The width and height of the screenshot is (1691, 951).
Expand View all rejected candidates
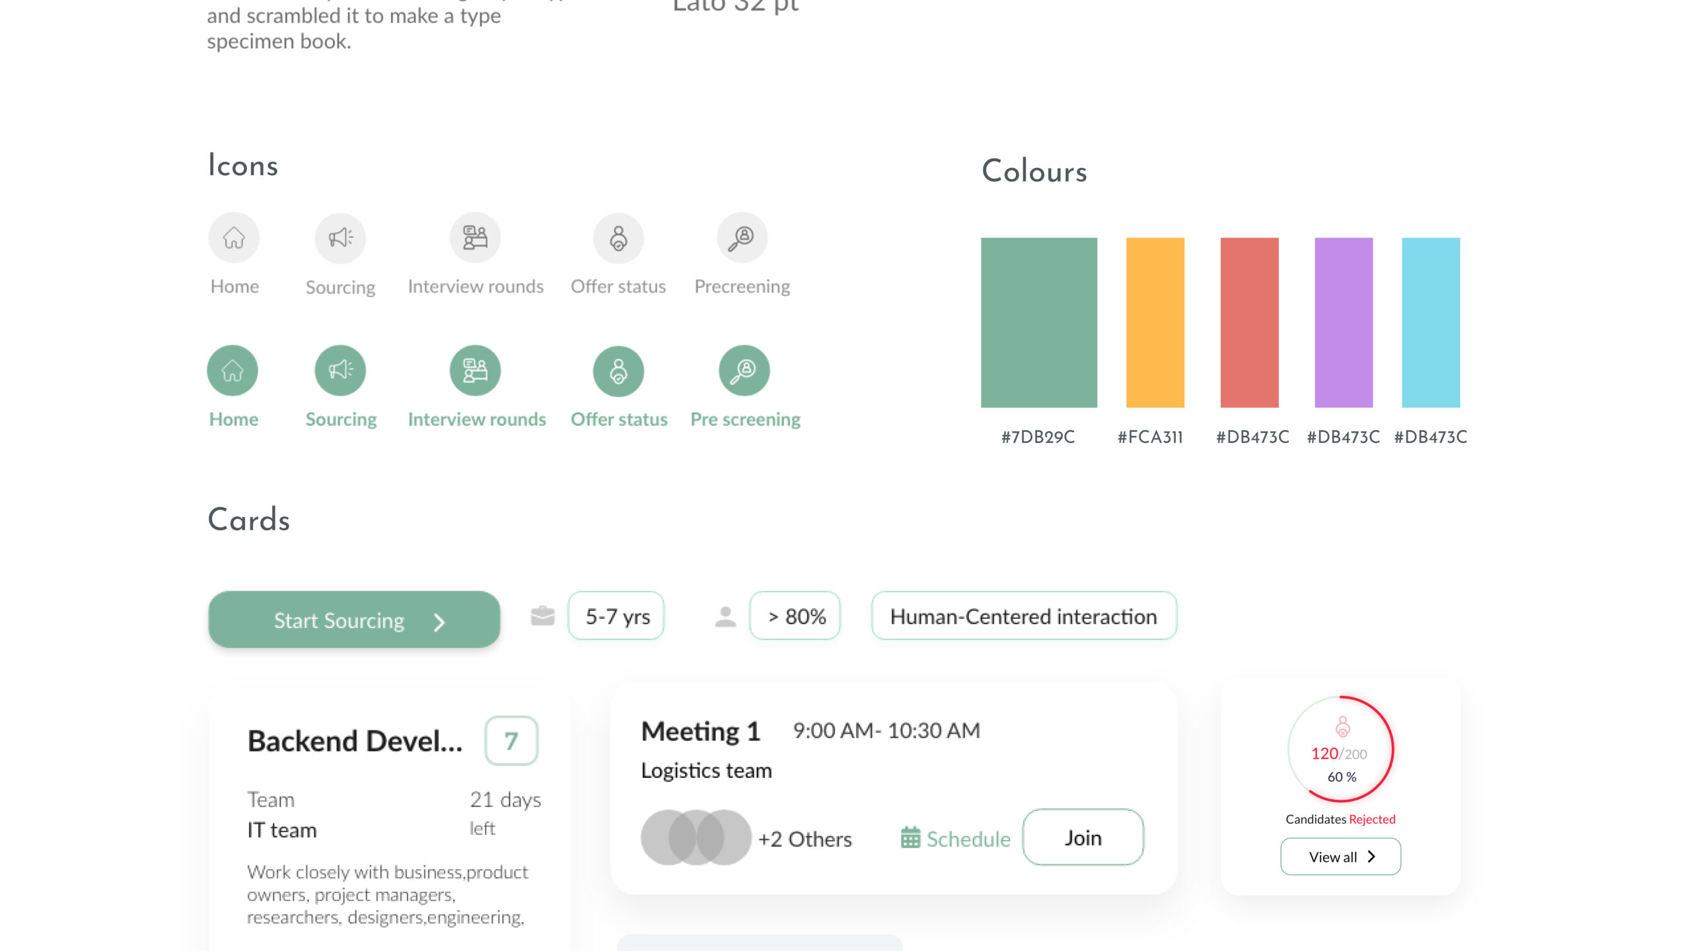1340,857
